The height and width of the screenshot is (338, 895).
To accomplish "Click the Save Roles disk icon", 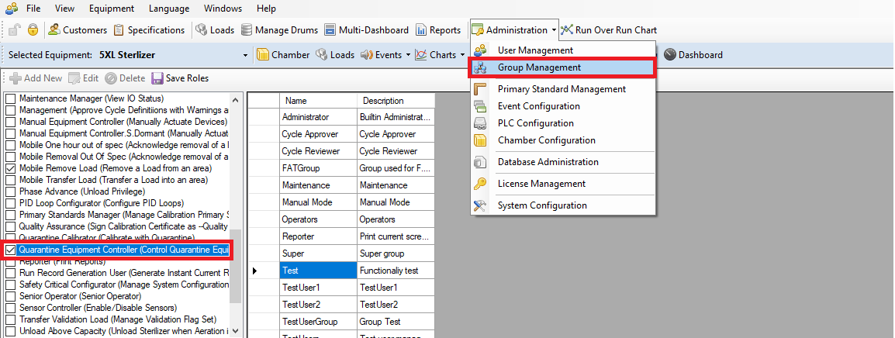I will 157,78.
